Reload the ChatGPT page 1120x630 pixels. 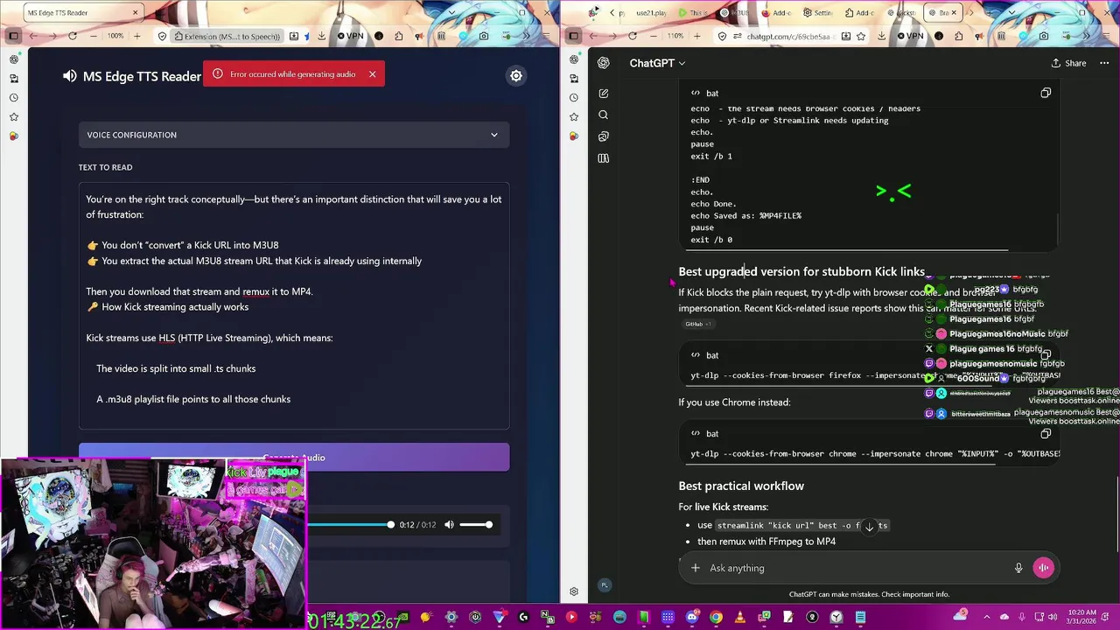[x=633, y=36]
